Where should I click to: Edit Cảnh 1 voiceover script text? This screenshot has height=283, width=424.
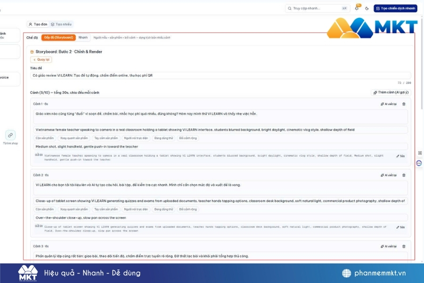coord(220,117)
